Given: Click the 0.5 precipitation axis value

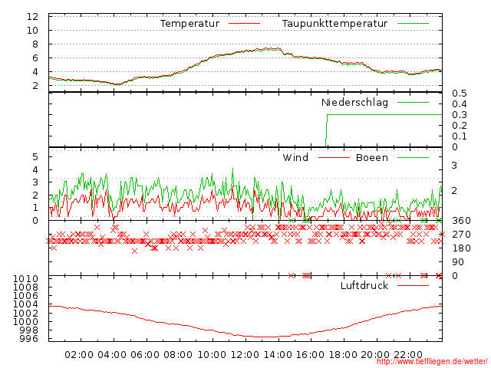Looking at the screenshot, I should [460, 94].
